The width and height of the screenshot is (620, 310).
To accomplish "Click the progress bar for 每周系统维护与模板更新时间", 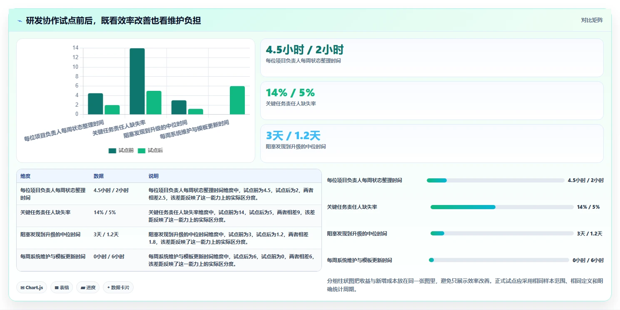I will click(499, 260).
